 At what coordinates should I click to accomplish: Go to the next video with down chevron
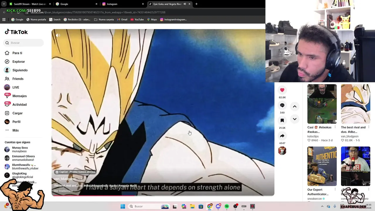tap(295, 119)
